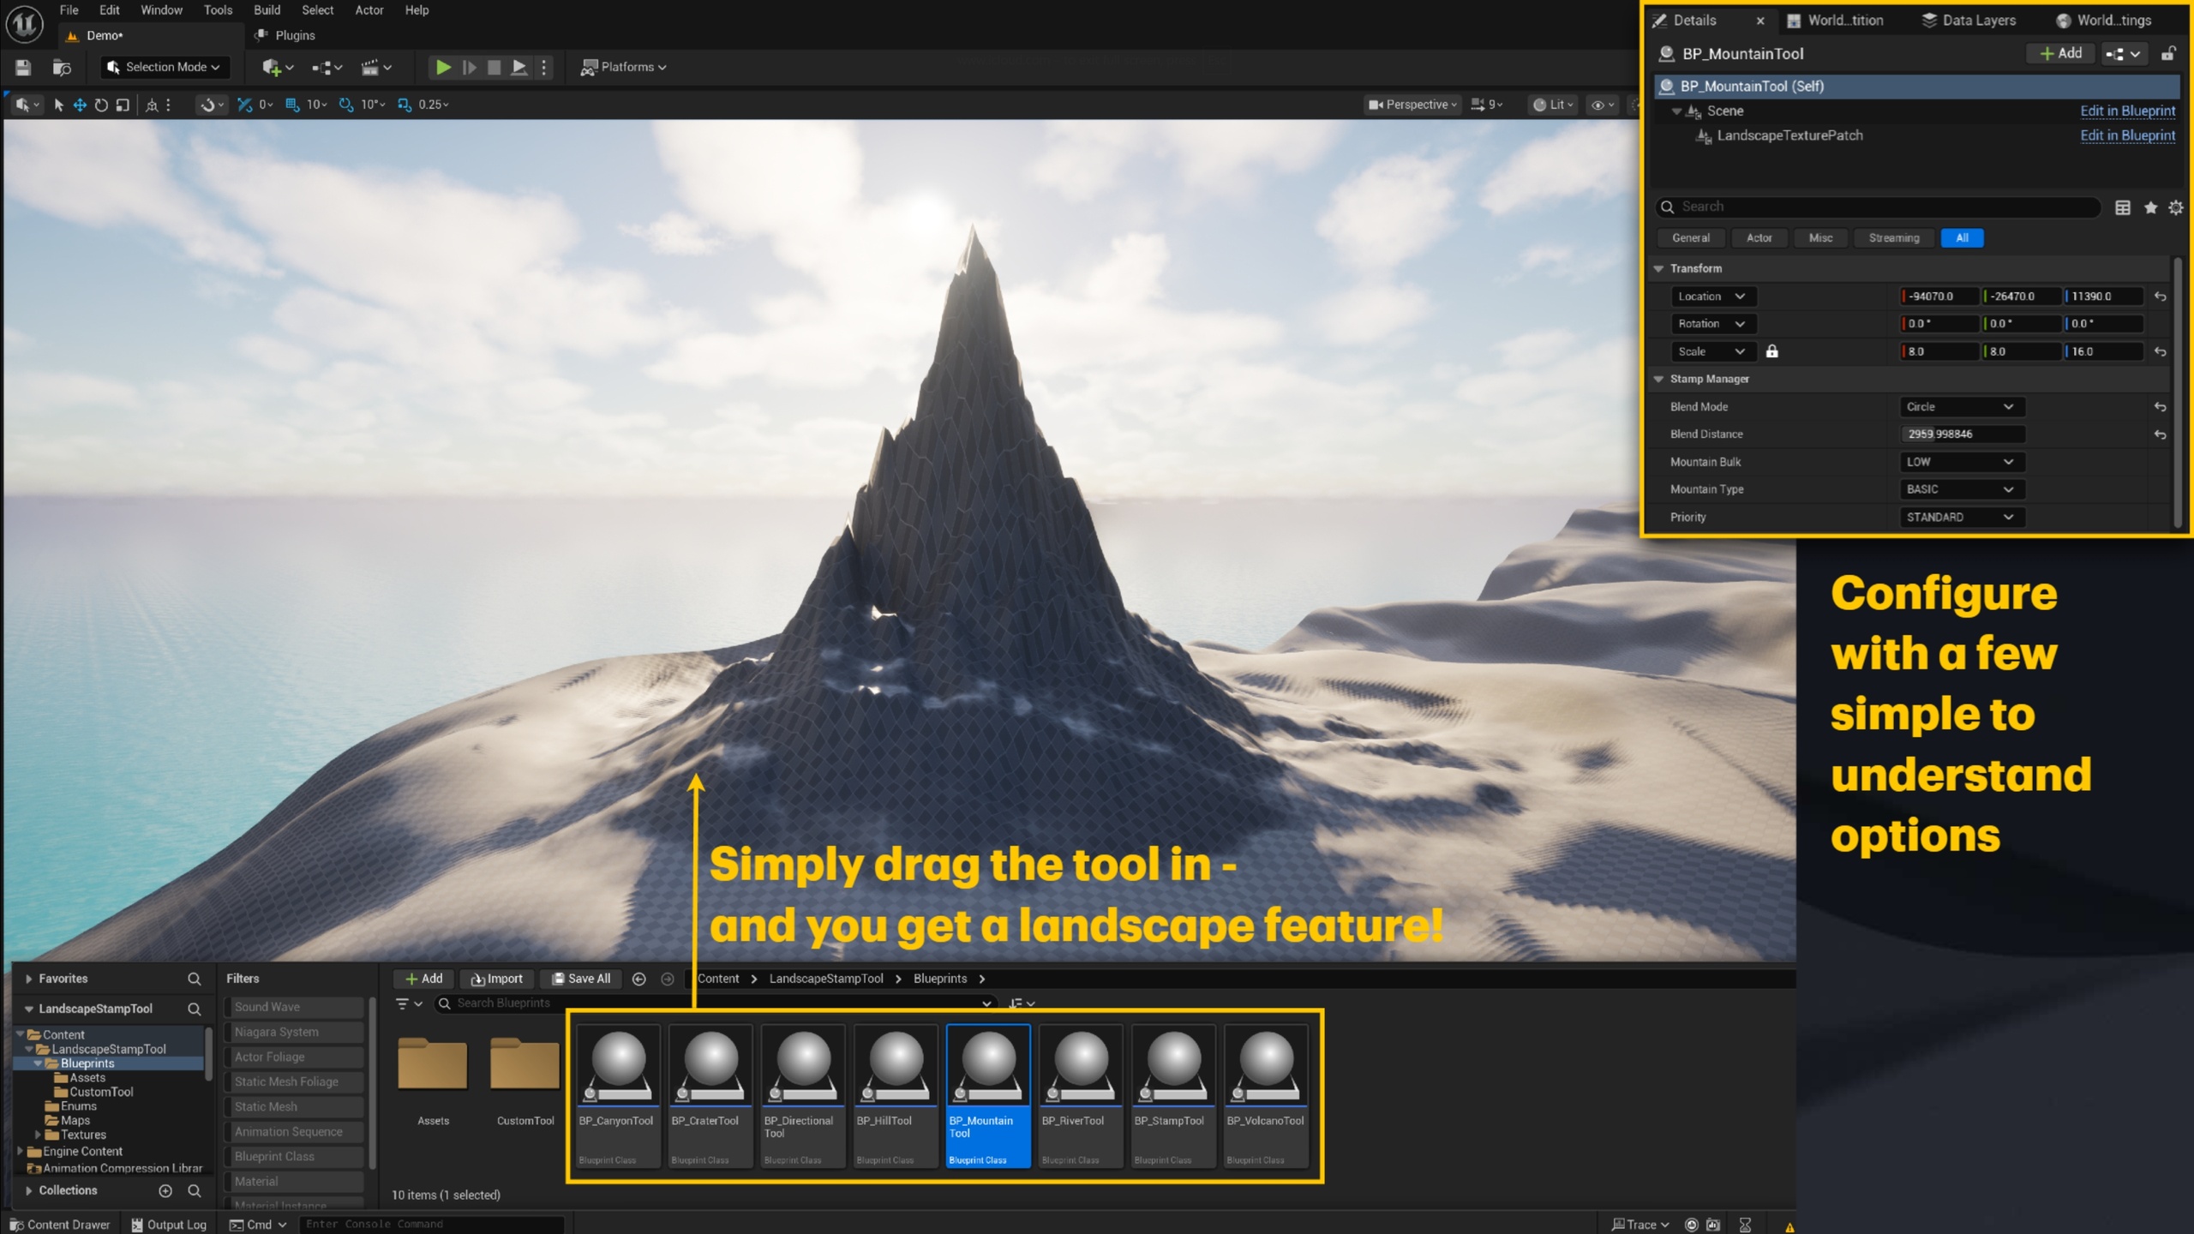Open the Selection Mode dropdown
Viewport: 2194px width, 1234px height.
pos(165,67)
